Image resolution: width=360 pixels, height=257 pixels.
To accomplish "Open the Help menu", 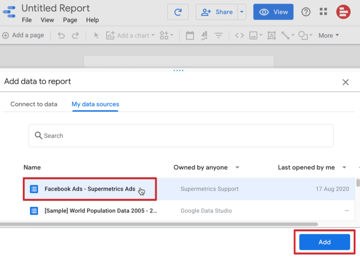I will tap(92, 20).
